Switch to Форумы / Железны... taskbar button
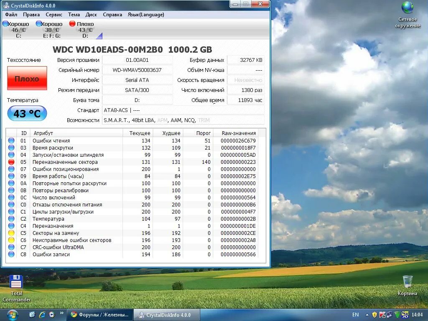Screen dimensions: 428x321 coord(99,315)
